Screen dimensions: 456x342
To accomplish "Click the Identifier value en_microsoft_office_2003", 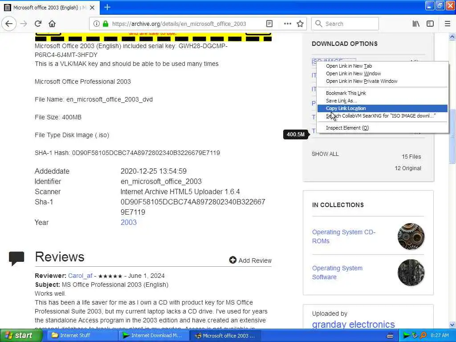I will pyautogui.click(x=161, y=182).
